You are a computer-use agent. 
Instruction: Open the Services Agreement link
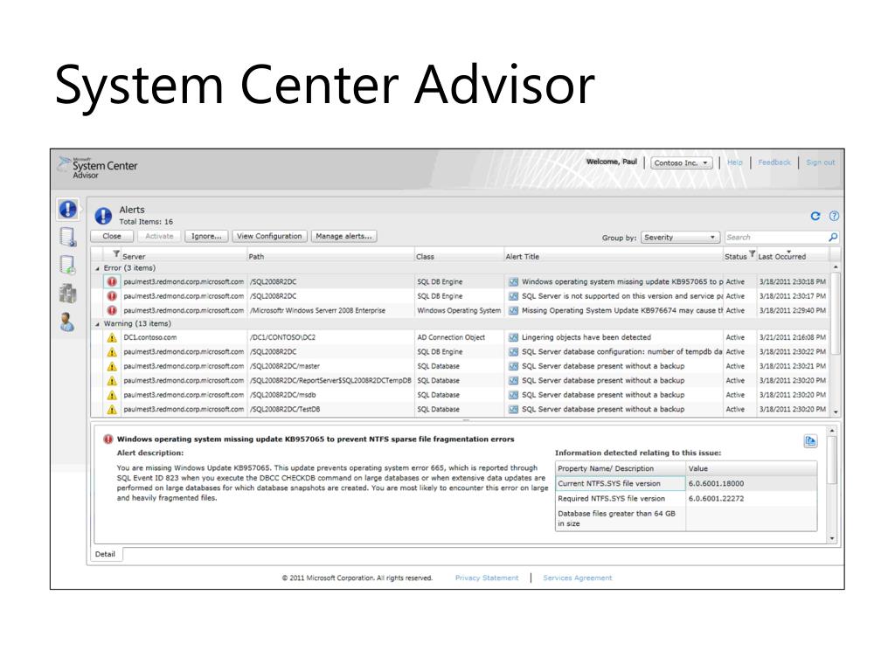pyautogui.click(x=577, y=578)
